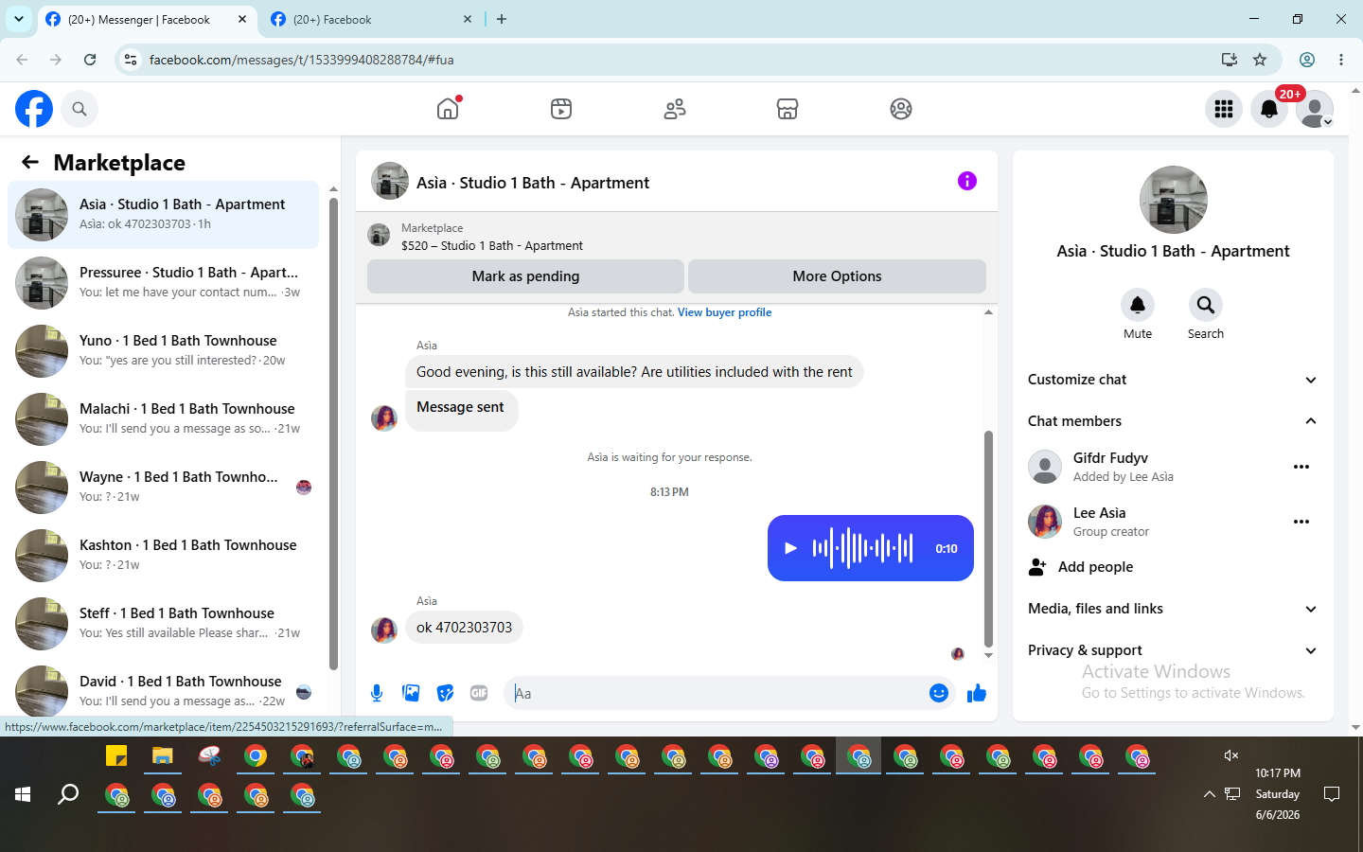Viewport: 1363px width, 852px height.
Task: Click conversation list scrollbar
Action: coord(333,433)
